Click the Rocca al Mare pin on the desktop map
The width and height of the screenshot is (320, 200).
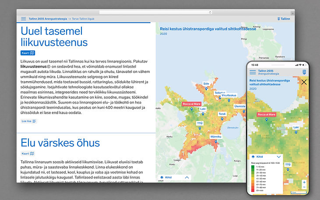click(191, 109)
